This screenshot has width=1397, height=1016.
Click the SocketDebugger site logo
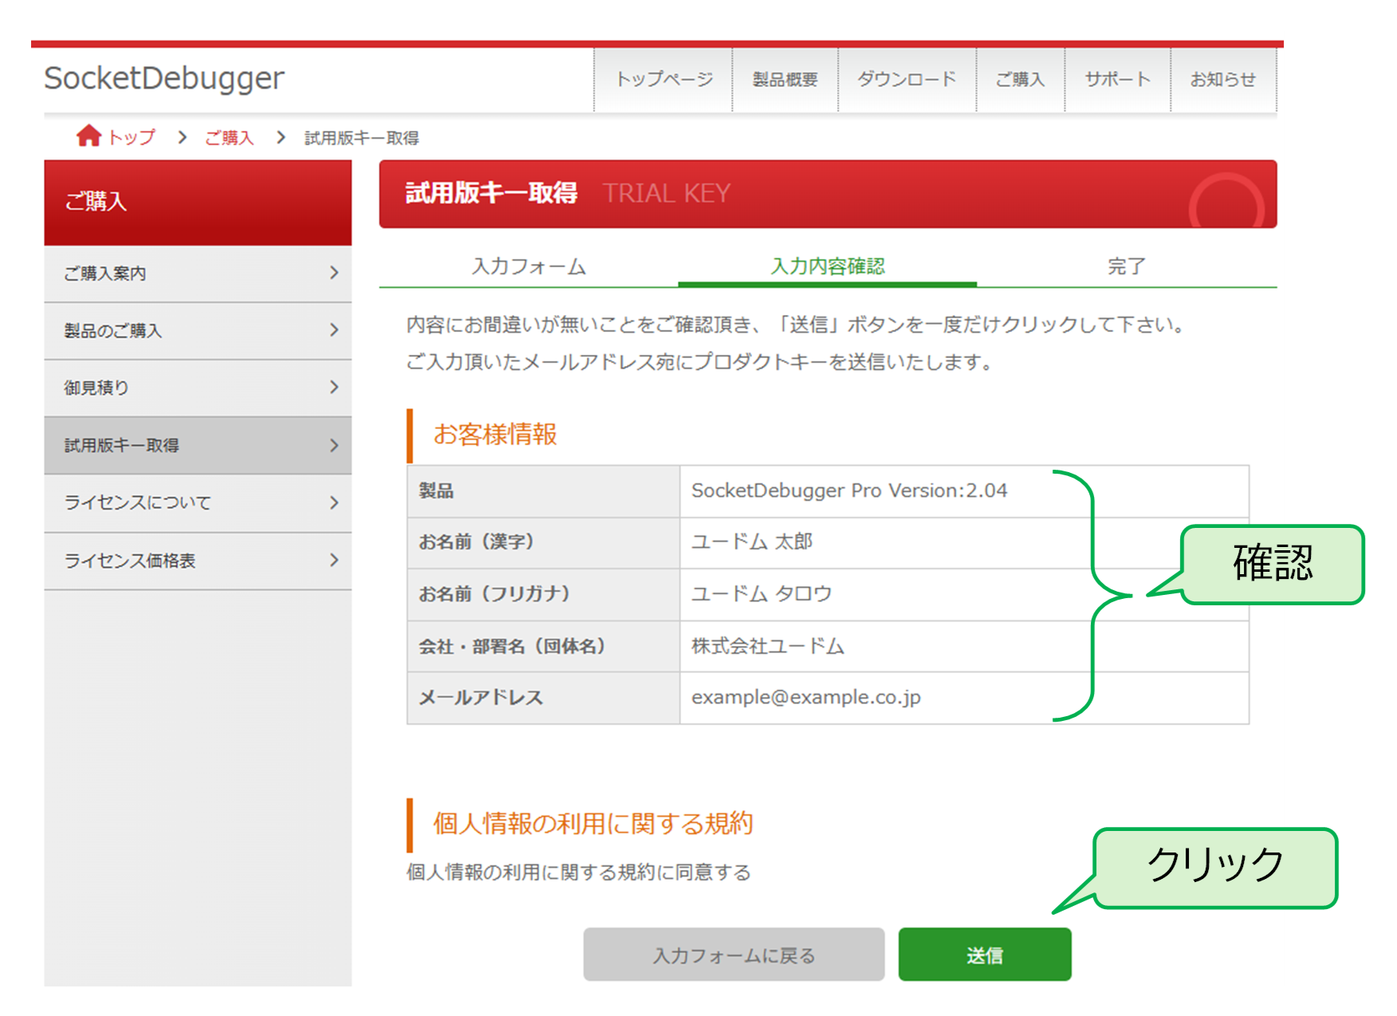(x=165, y=77)
